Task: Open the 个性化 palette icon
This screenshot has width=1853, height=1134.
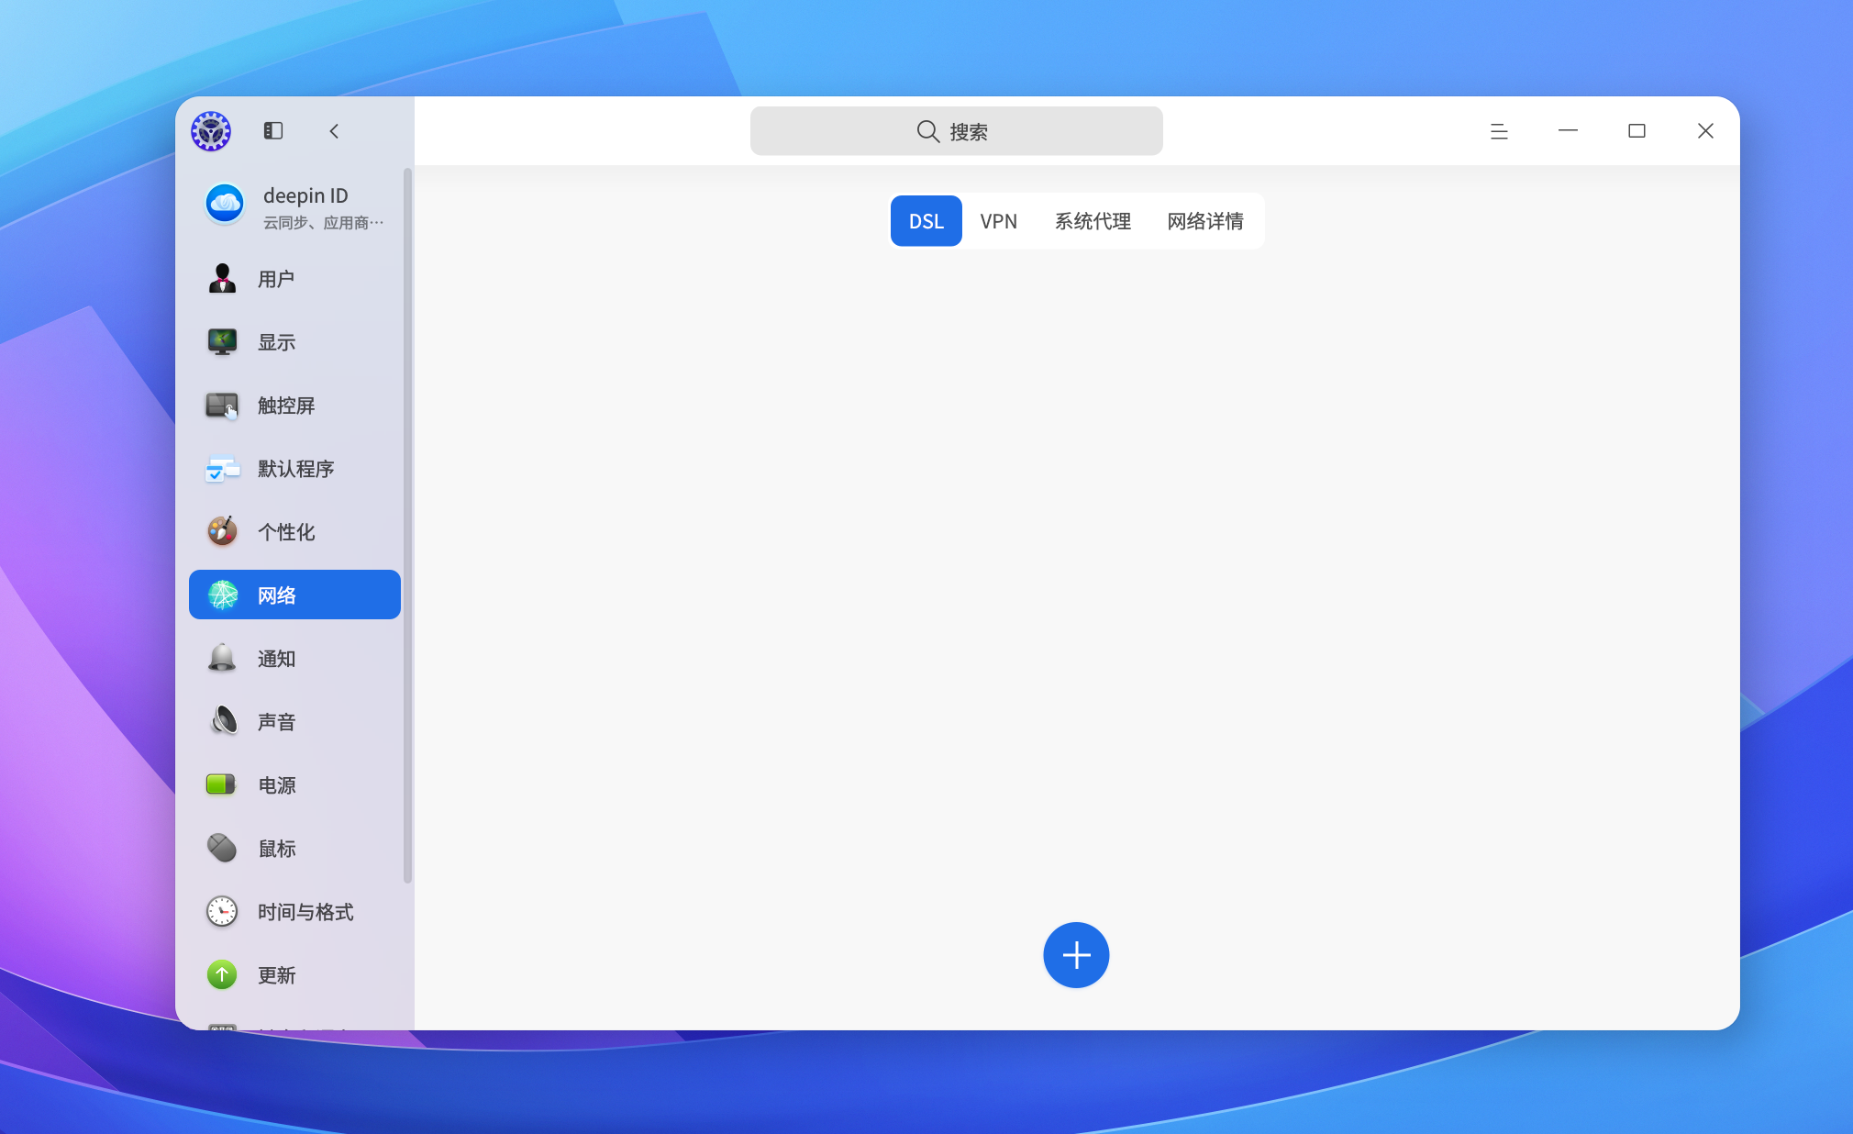Action: point(222,531)
